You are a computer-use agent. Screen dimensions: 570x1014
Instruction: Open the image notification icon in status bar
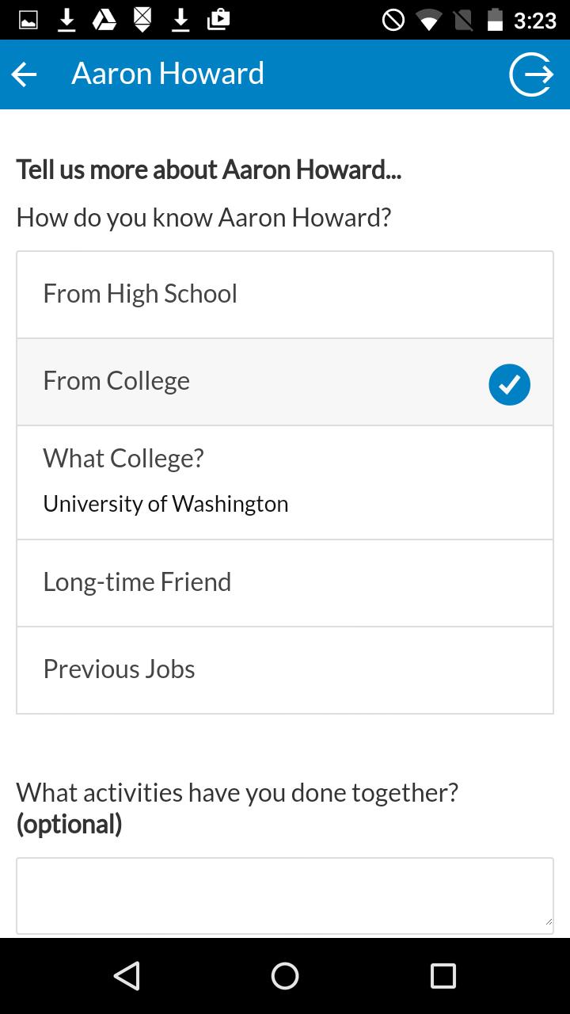pyautogui.click(x=28, y=20)
